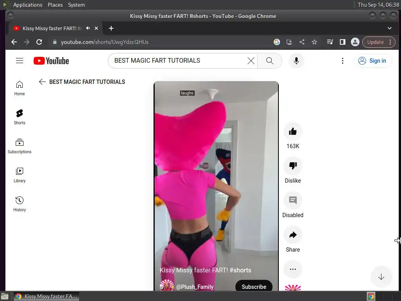Bookmark this page with the star
Screen dimensions: 401x301
pos(314,42)
